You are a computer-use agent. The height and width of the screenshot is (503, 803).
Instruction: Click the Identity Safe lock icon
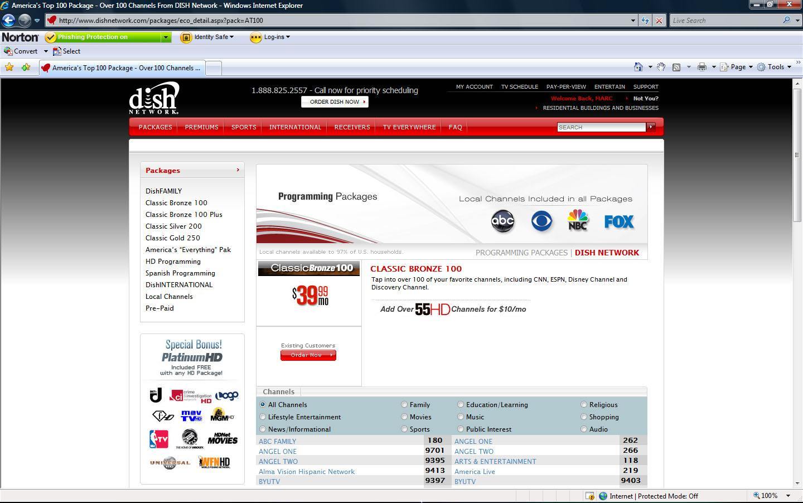click(186, 37)
